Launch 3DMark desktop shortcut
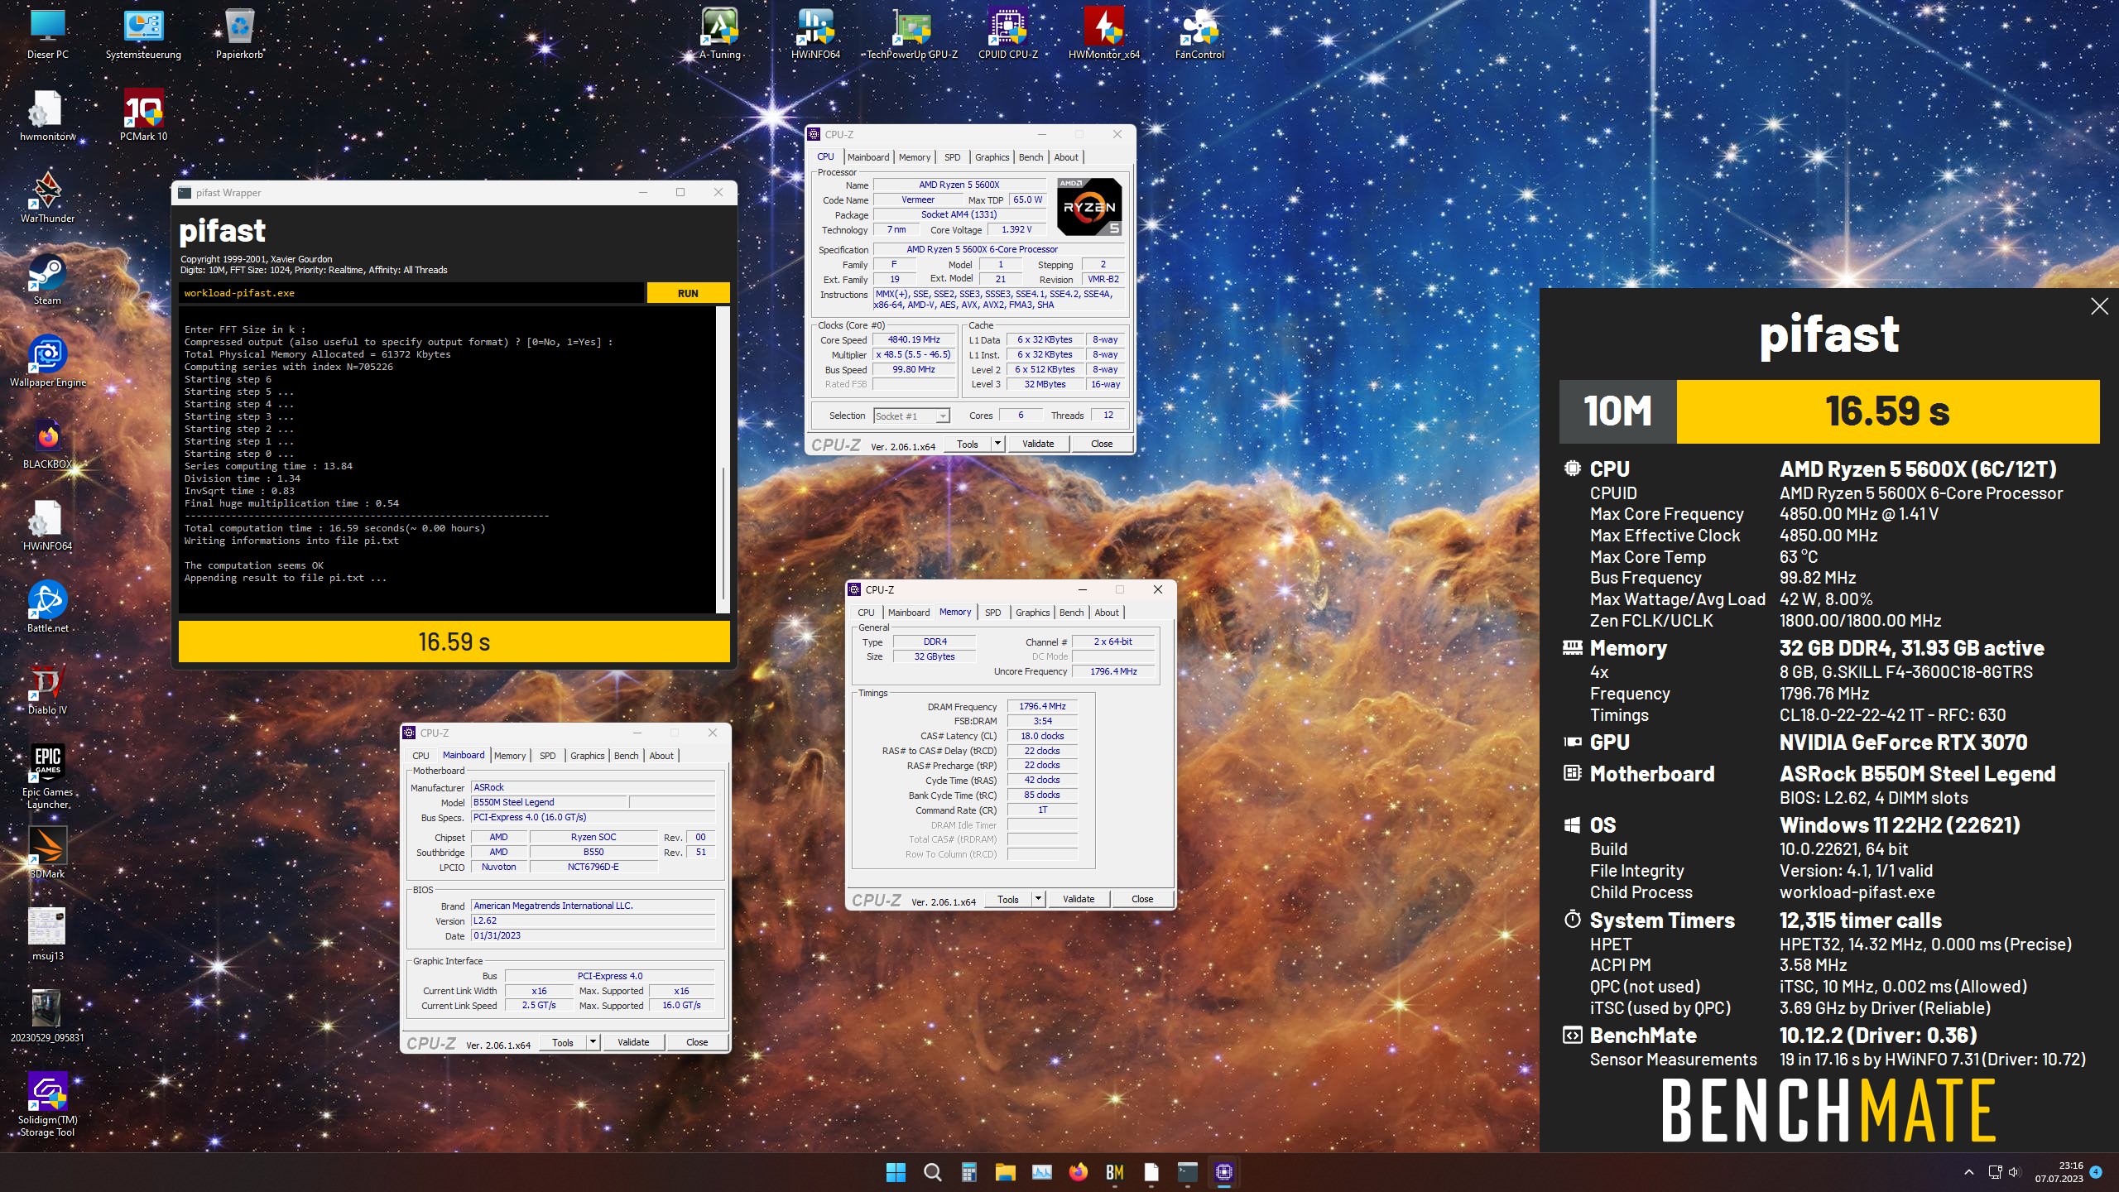Viewport: 2119px width, 1192px height. point(47,853)
